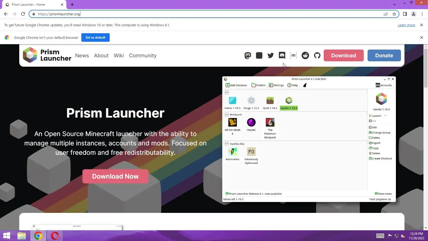Screen dimensions: 428x241
Task: Click Set as default browser button
Action: click(95, 37)
